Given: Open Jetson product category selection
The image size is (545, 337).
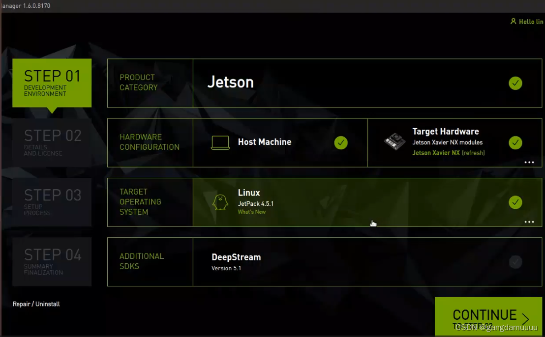Looking at the screenshot, I should pyautogui.click(x=230, y=83).
